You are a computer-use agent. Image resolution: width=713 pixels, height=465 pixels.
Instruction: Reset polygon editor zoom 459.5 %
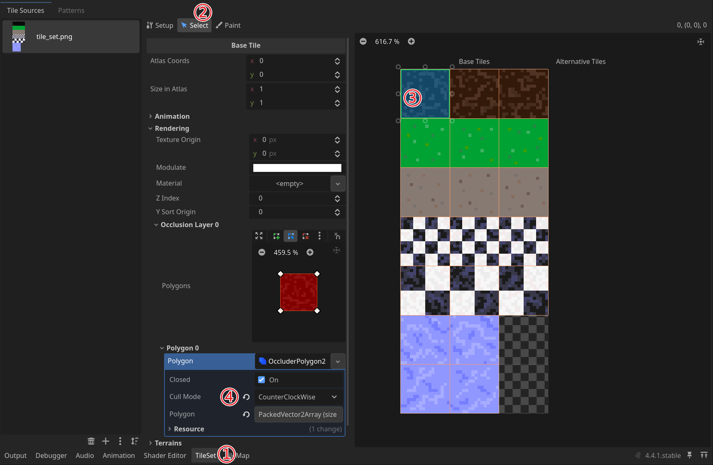point(286,252)
